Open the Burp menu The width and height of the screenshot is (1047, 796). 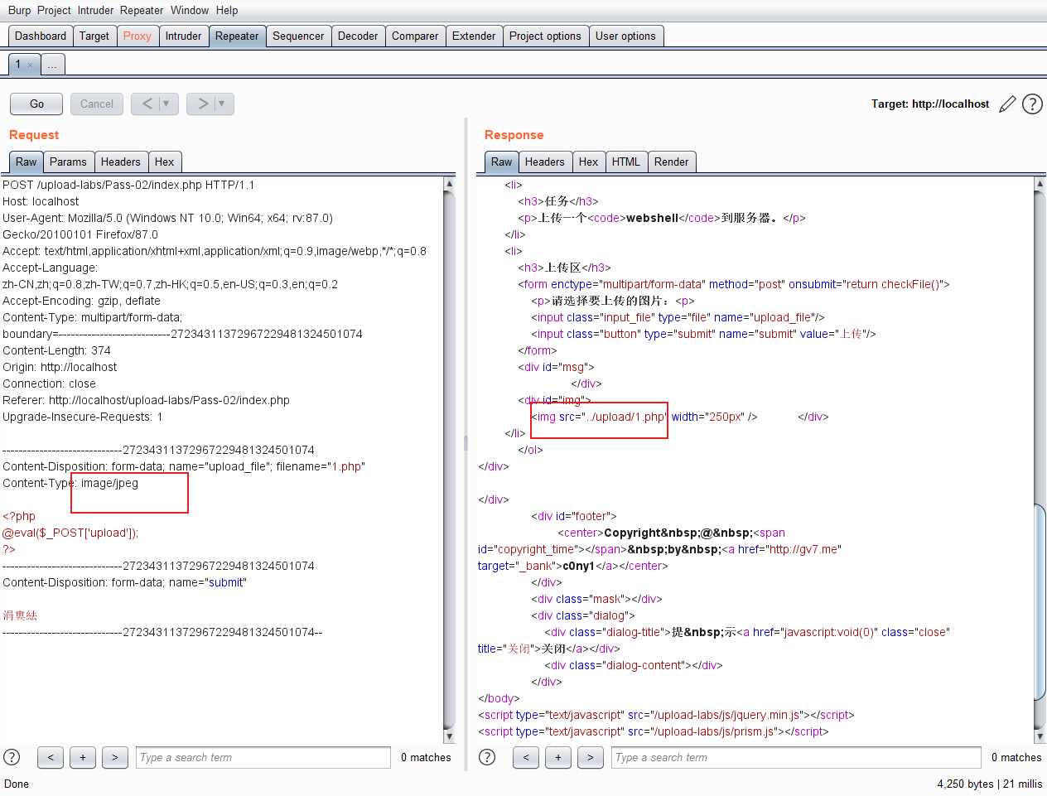[20, 10]
